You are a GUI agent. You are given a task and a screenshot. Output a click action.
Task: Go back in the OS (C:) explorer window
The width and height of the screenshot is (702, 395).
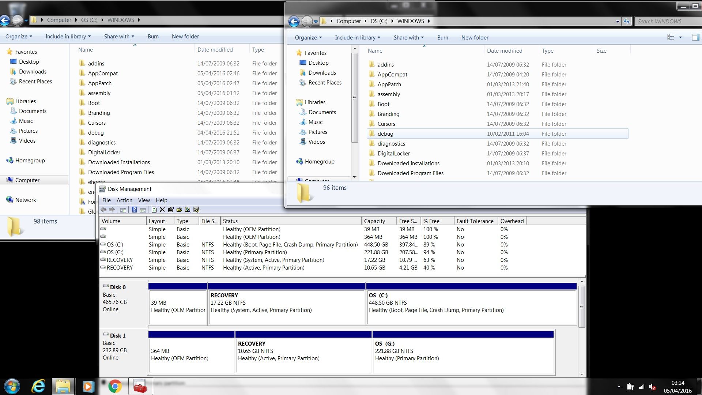coord(5,20)
